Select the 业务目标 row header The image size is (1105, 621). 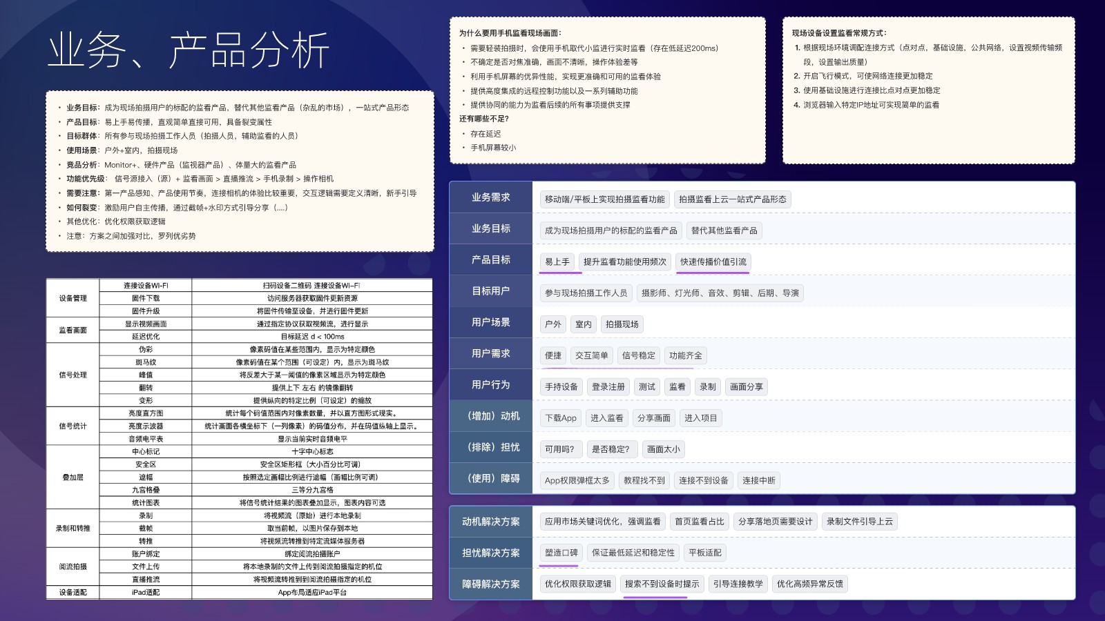pyautogui.click(x=491, y=228)
